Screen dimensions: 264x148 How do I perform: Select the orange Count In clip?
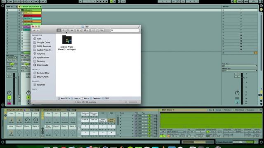click(32, 21)
